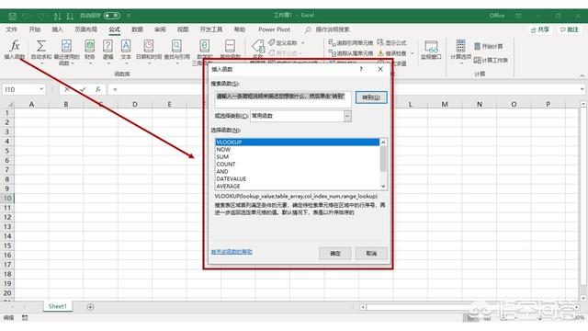Viewport: 588px width, 331px height.
Task: Add a new sheet with plus icon
Action: (x=90, y=307)
